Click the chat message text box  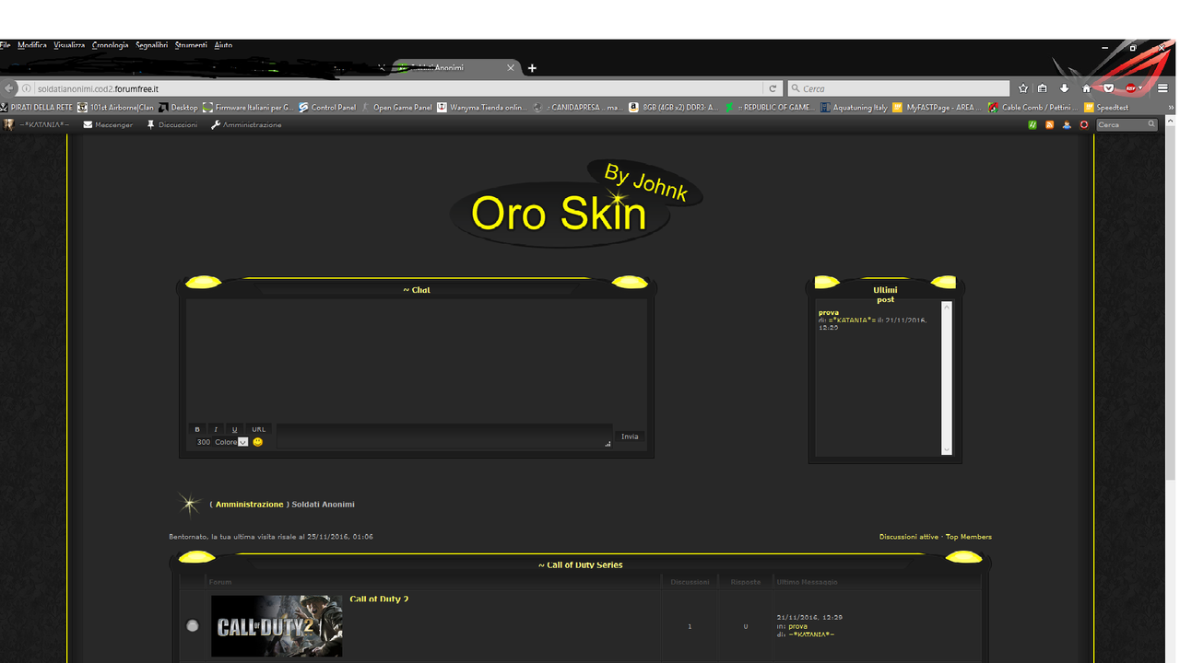444,436
